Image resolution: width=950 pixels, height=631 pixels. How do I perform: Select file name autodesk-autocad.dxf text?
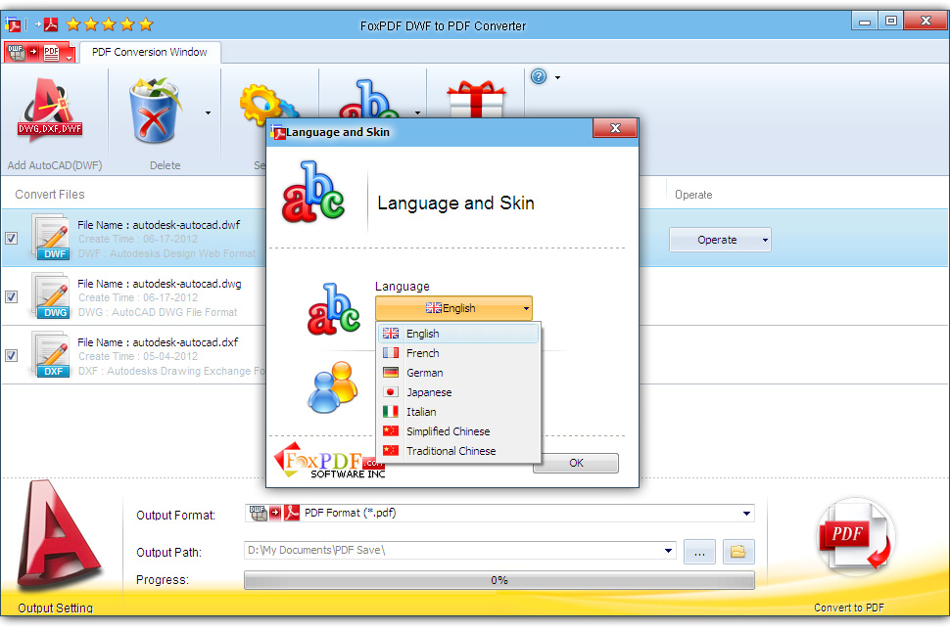[x=158, y=342]
